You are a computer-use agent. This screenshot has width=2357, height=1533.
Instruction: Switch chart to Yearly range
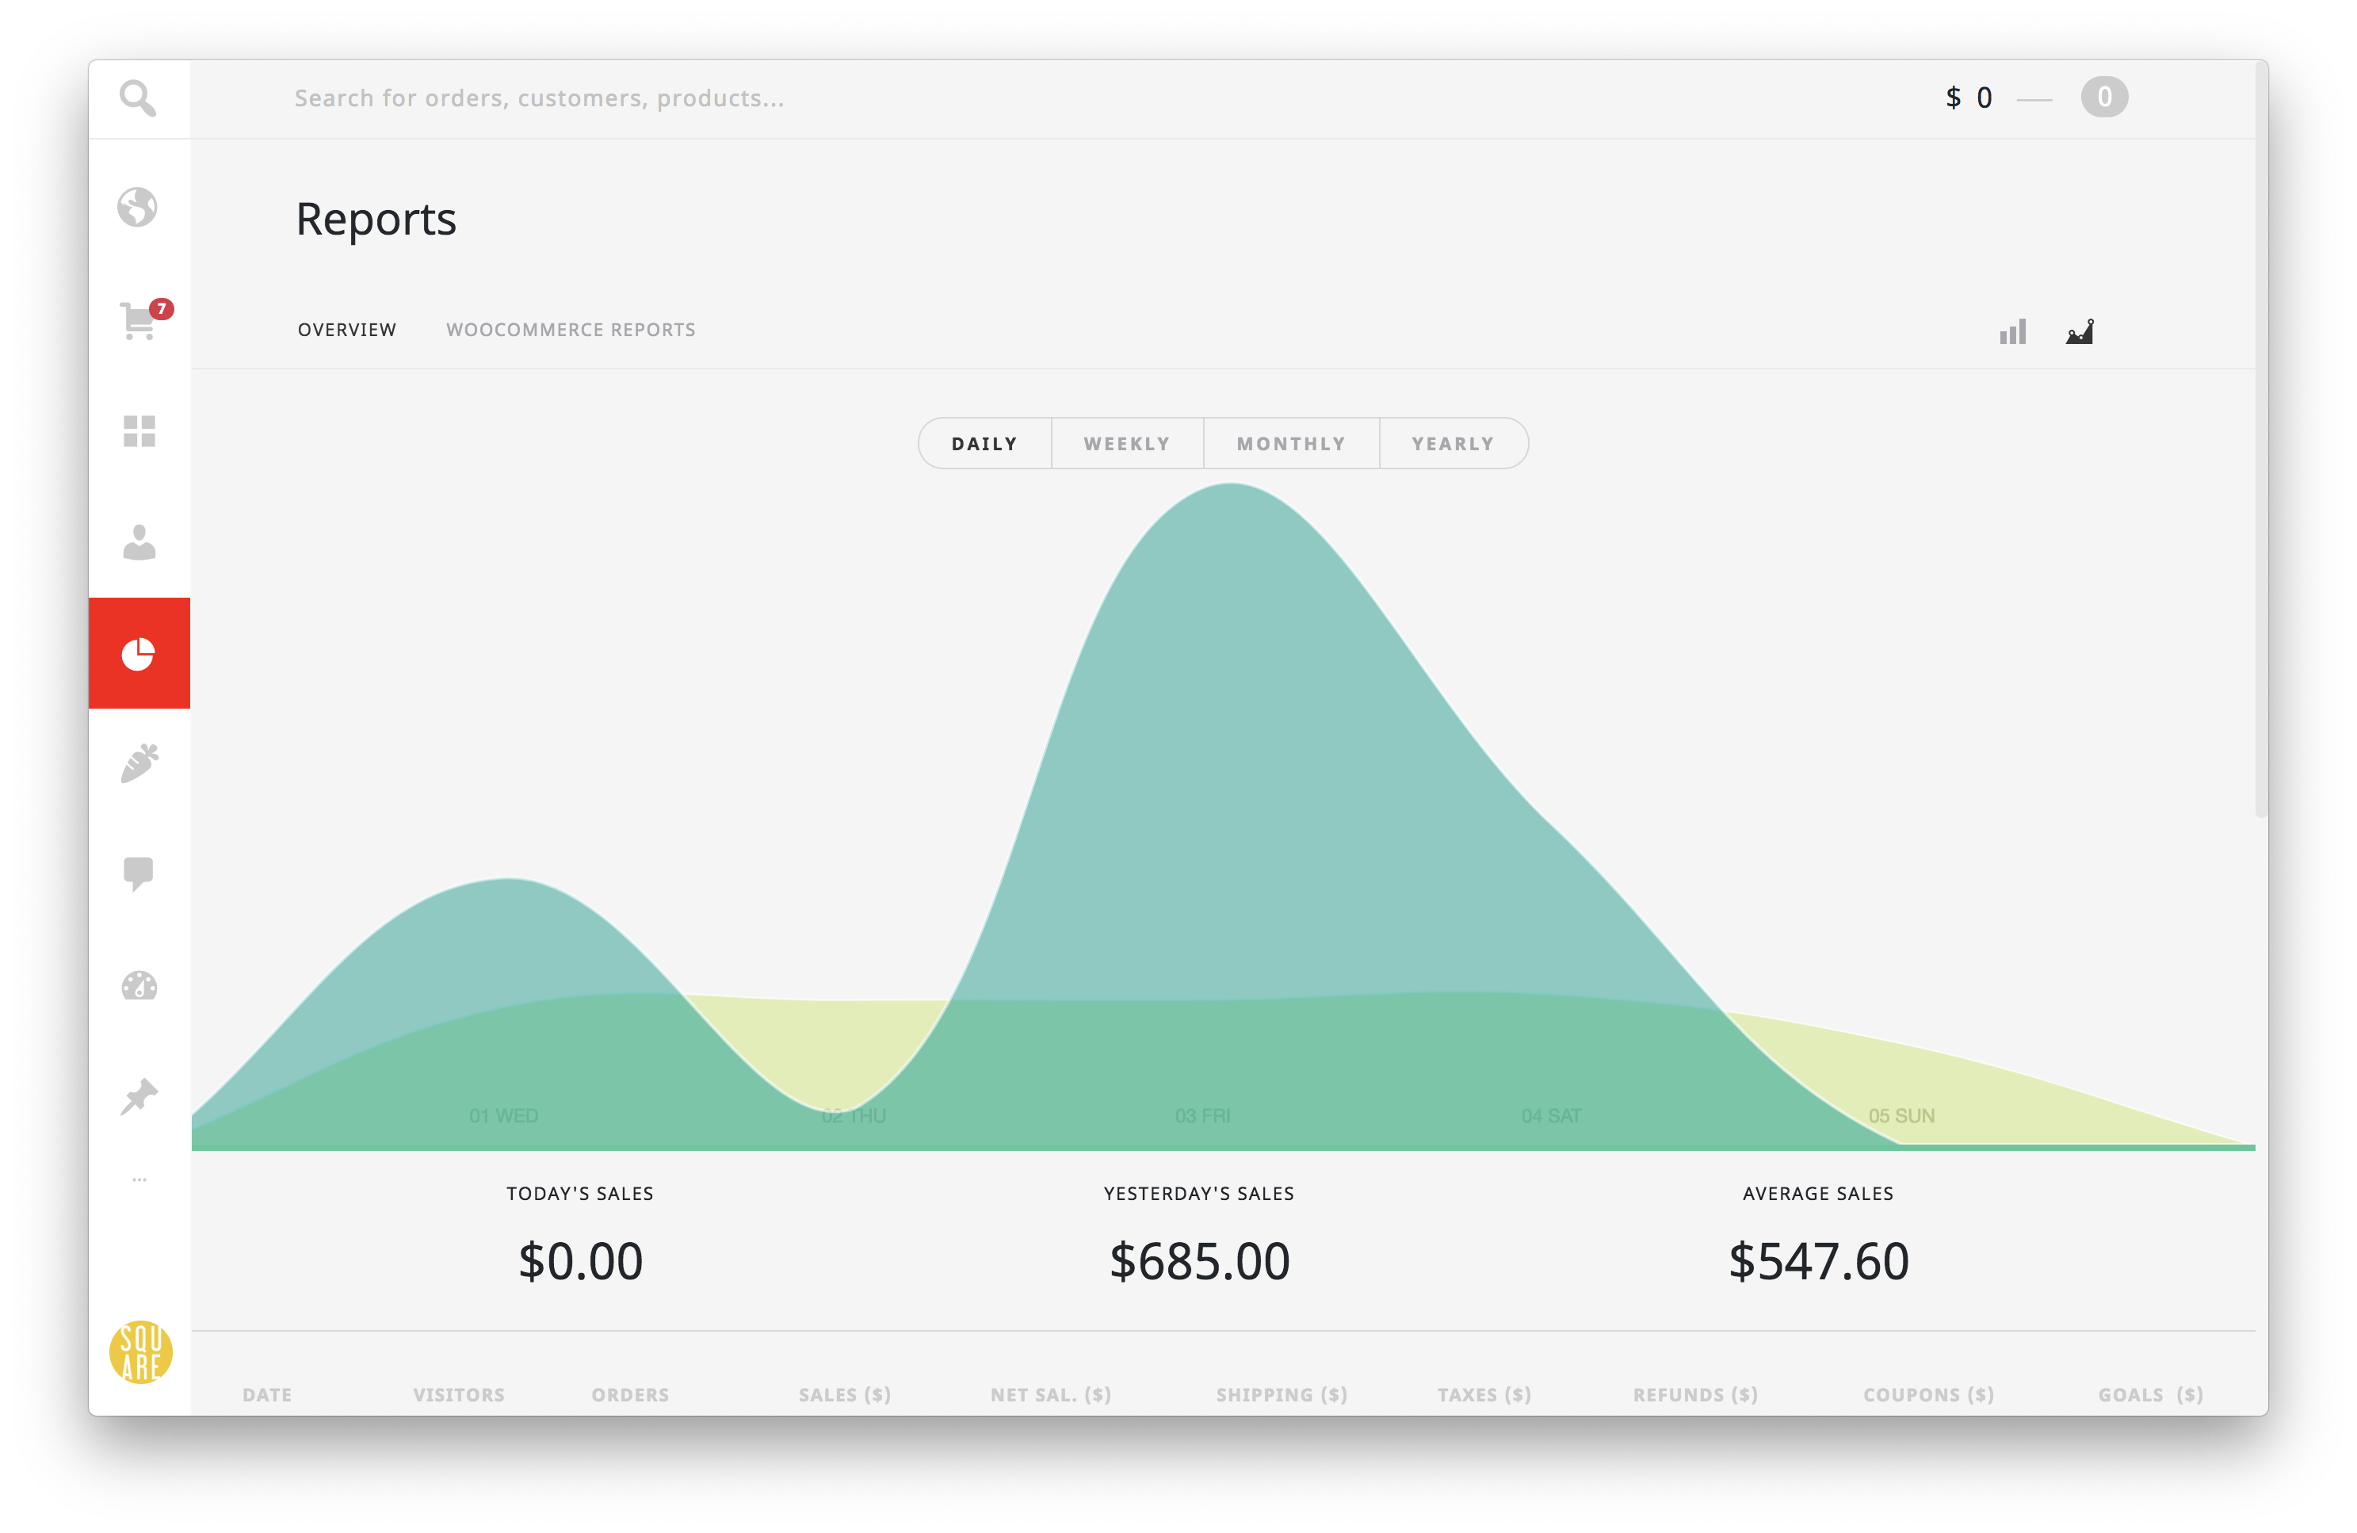1453,444
